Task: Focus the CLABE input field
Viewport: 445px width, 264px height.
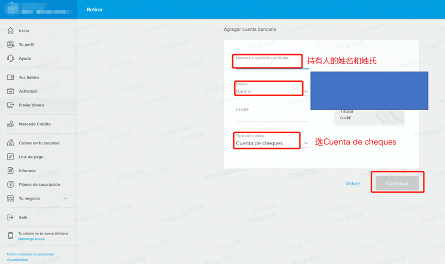Action: coord(272,114)
